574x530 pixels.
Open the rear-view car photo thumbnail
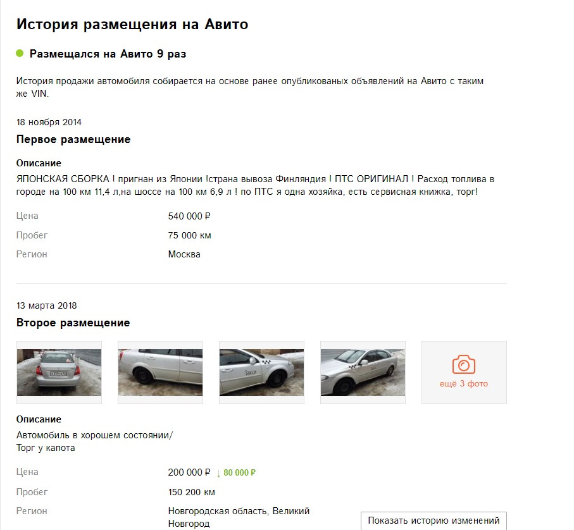click(59, 373)
